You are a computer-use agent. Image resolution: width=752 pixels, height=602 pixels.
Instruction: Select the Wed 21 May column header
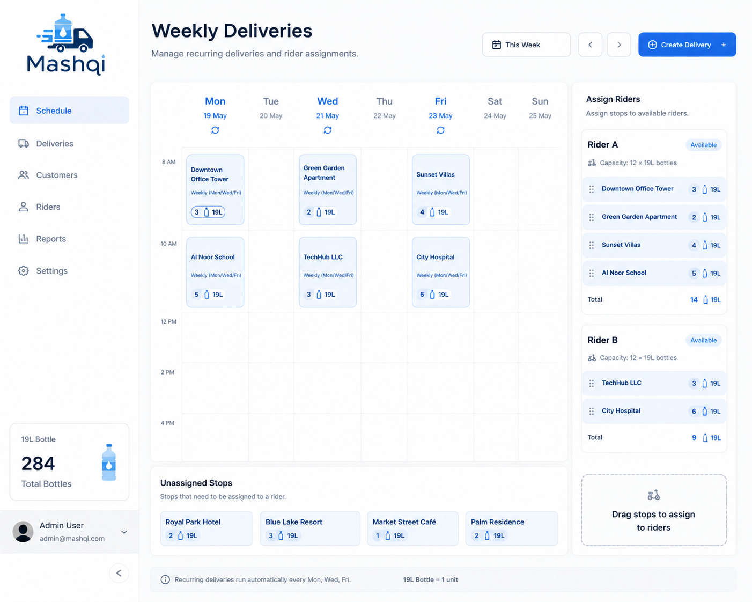pyautogui.click(x=328, y=107)
